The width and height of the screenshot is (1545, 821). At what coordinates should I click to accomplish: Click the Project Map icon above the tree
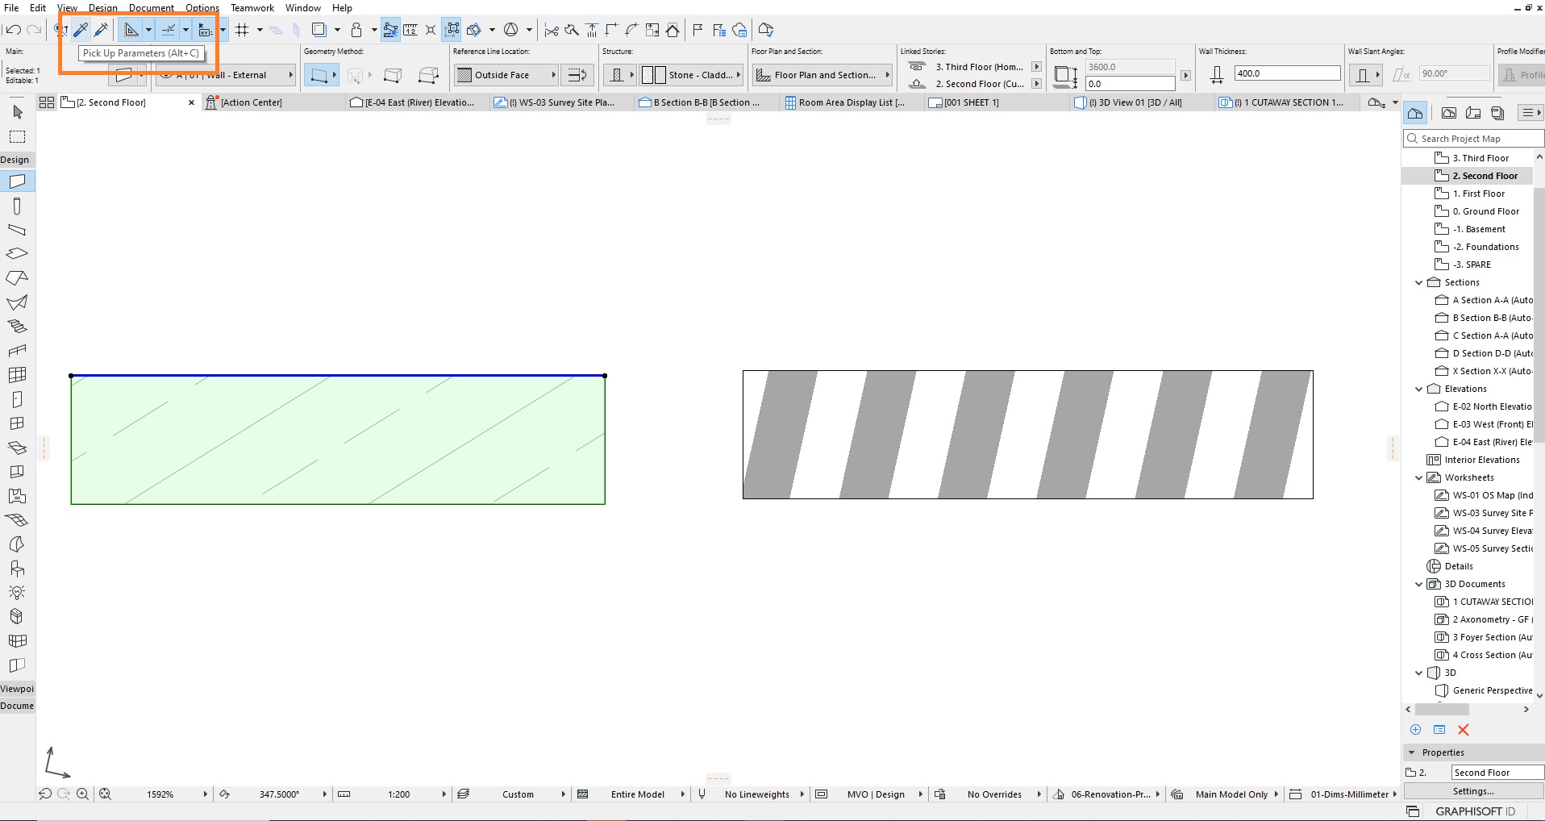(1417, 112)
